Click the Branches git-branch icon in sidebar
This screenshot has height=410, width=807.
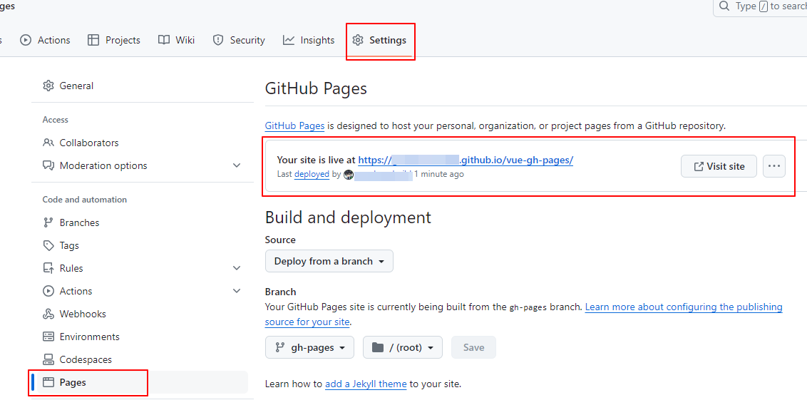(x=48, y=222)
